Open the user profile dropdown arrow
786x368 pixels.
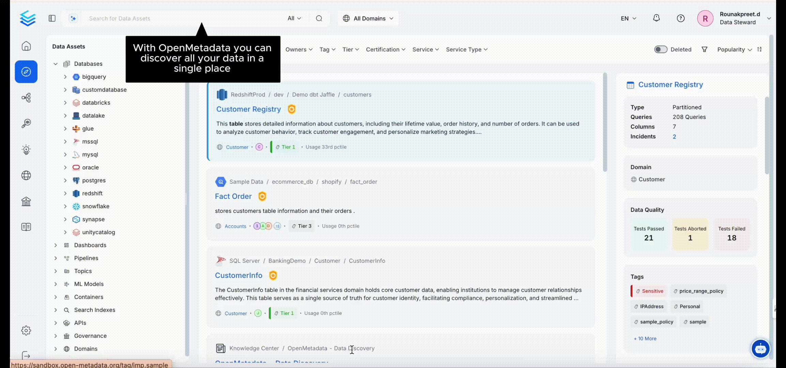click(x=769, y=18)
